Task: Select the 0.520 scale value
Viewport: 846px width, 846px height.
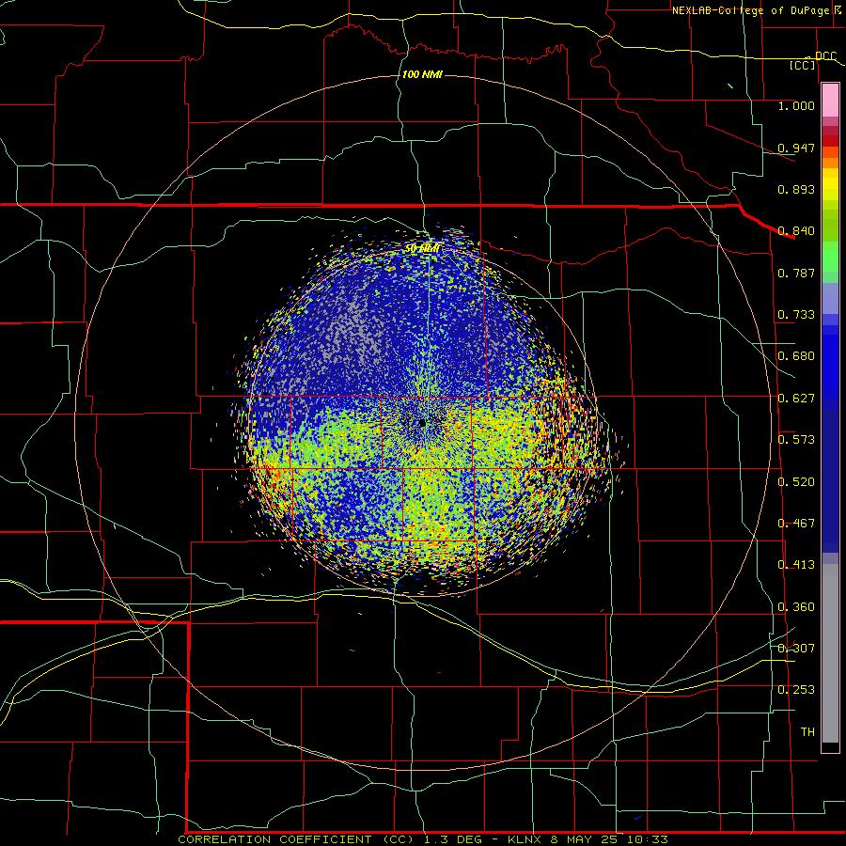Action: tap(796, 482)
